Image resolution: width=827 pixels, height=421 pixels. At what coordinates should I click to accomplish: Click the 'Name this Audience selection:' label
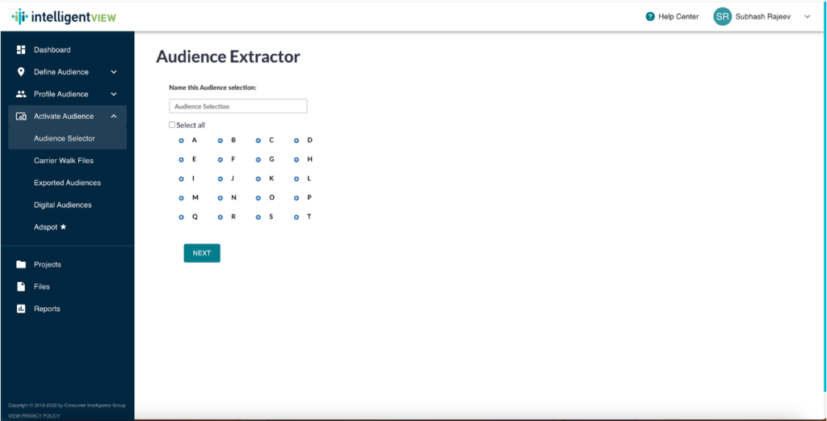[x=212, y=87]
